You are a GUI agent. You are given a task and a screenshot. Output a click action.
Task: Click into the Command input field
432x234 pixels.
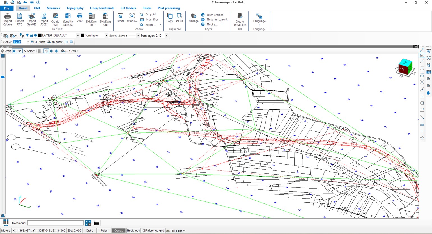click(x=56, y=223)
